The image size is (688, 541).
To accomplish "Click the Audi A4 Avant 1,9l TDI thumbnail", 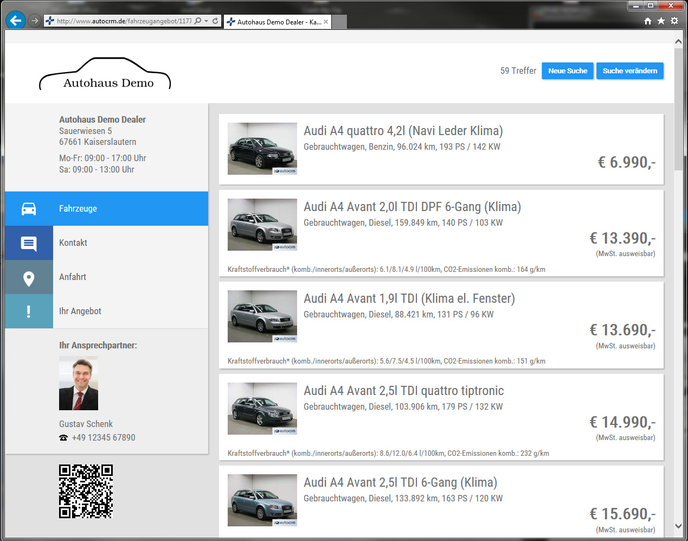I will tap(262, 316).
